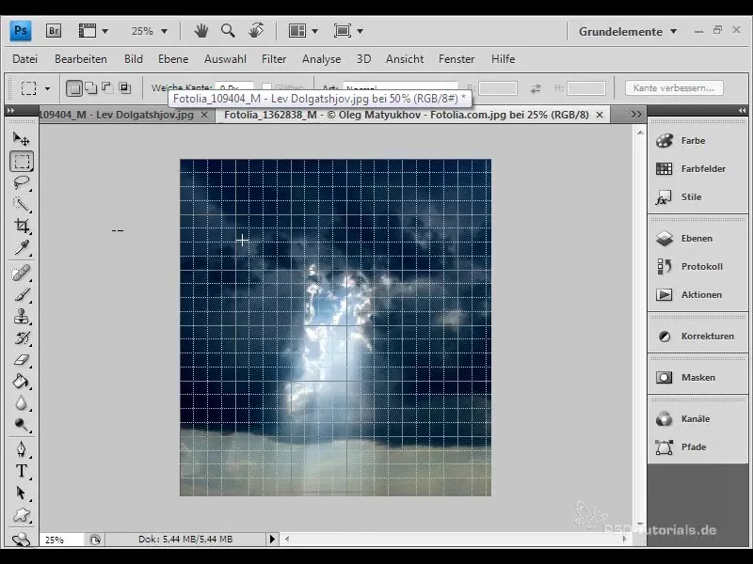
Task: Open the Ebene menu
Action: click(x=173, y=59)
